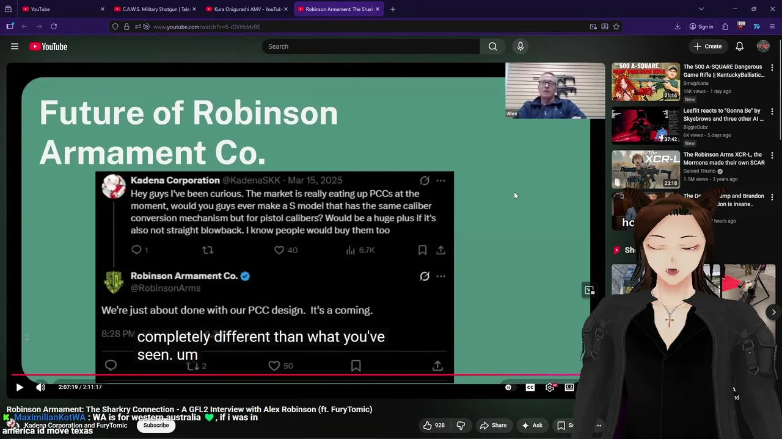Open player settings gear

[x=550, y=387]
